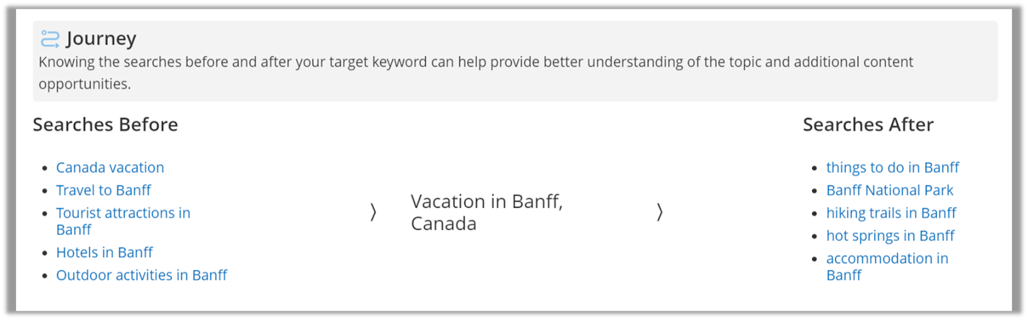Click the Journey route icon
Screen dimensions: 1028x320
(49, 39)
